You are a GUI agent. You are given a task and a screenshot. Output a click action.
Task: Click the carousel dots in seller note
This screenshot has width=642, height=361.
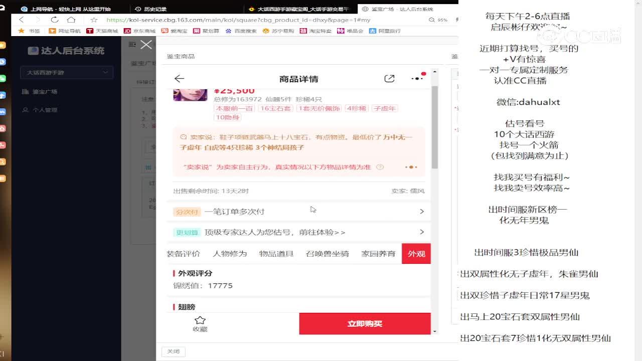point(411,167)
